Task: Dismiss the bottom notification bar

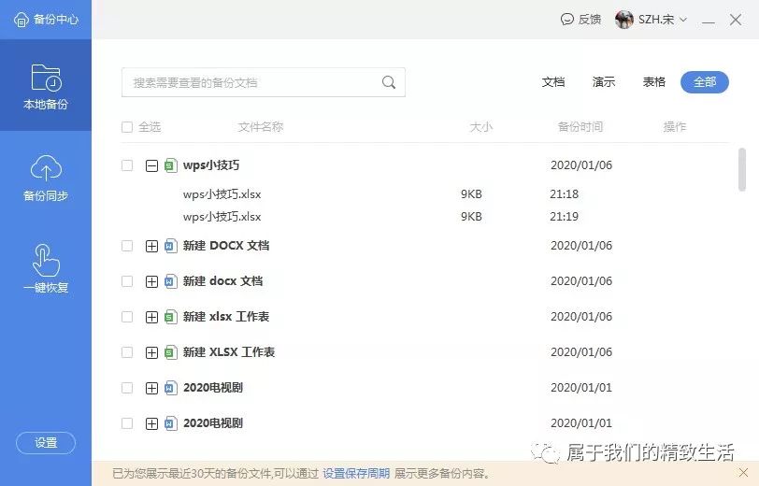Action: 743,472
